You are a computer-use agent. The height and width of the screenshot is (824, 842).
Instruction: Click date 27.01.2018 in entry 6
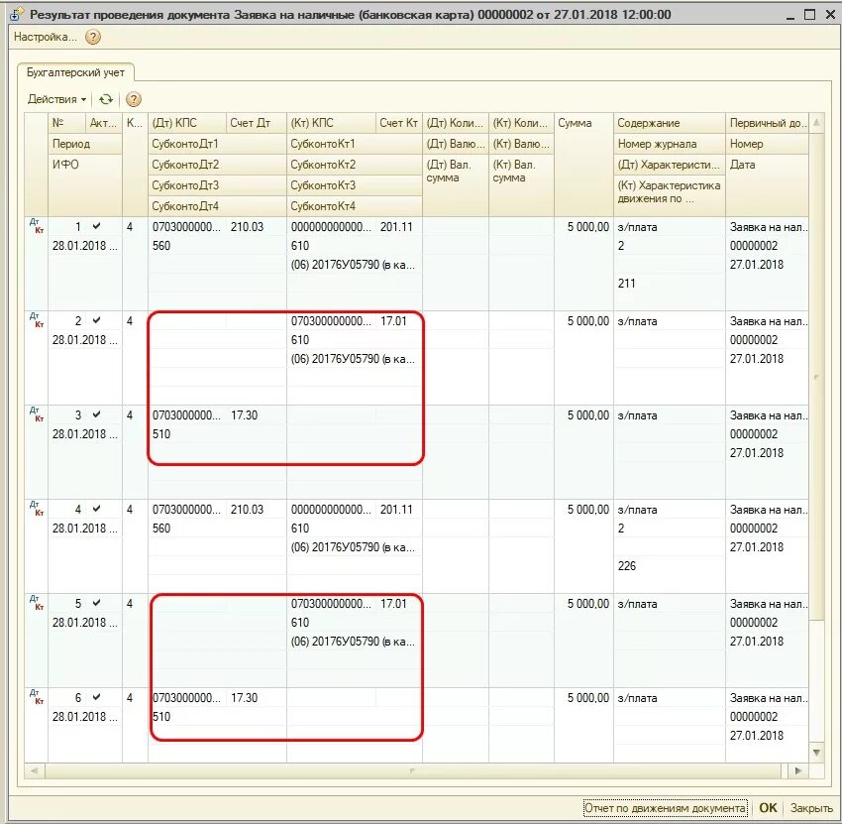[x=757, y=736]
